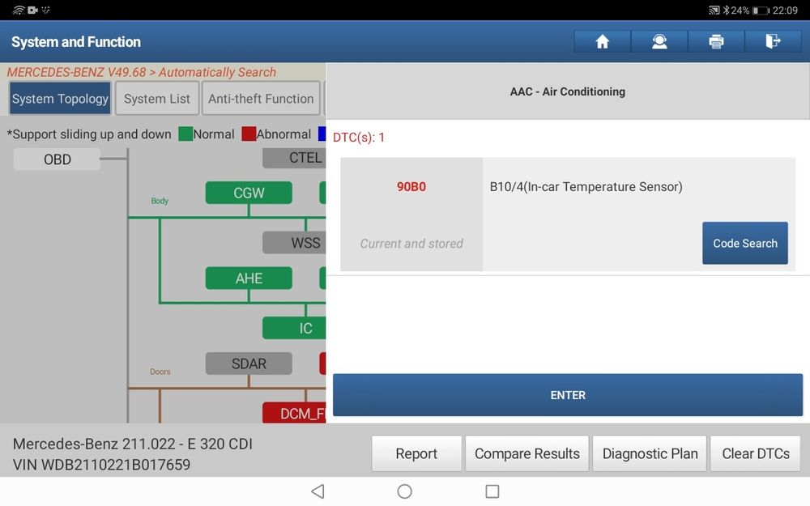Switch to System Topology tab

pyautogui.click(x=61, y=98)
